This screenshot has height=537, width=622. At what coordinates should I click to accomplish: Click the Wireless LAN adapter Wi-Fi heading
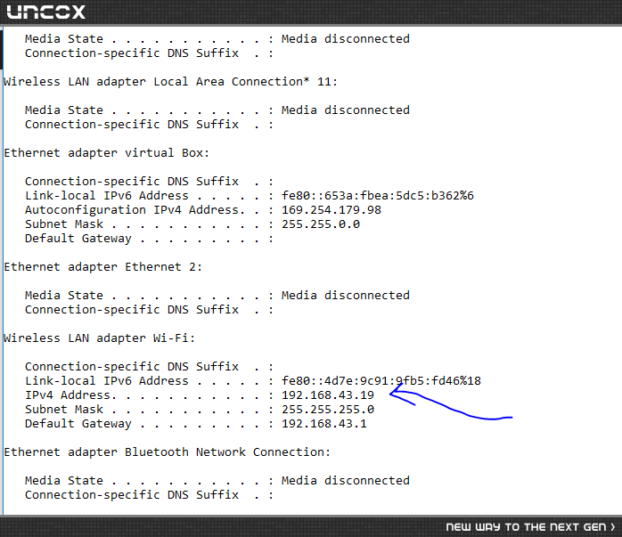[100, 338]
